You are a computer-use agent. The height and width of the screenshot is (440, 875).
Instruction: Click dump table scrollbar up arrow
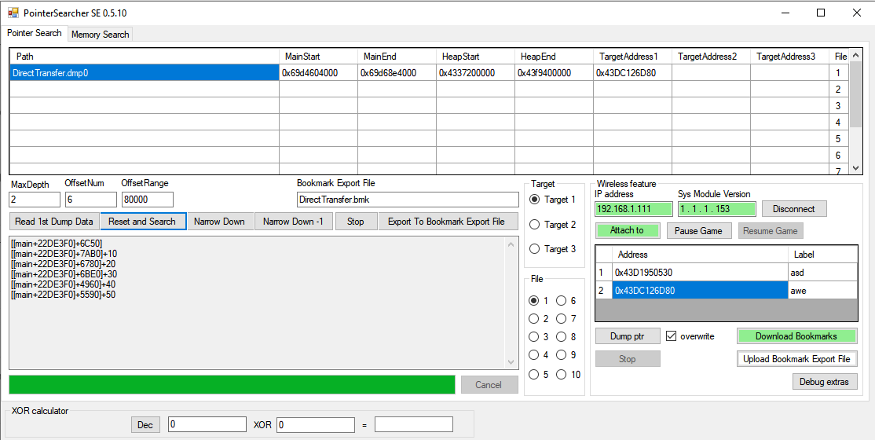pos(855,56)
